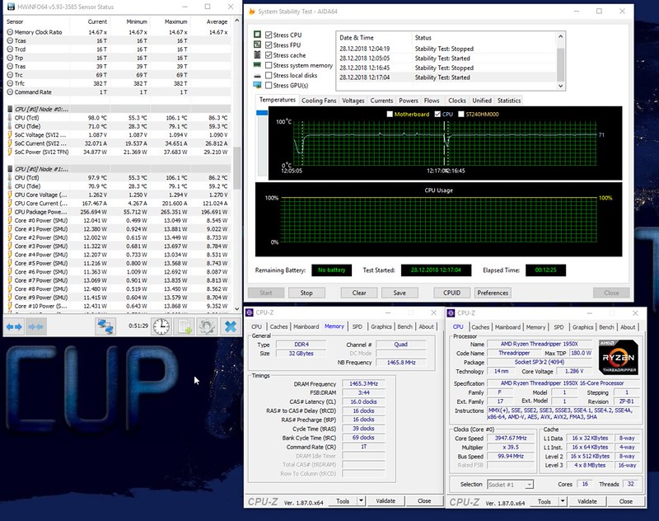Toggle the Motherboard temperature graph checkbox
This screenshot has height=521, width=659.
point(390,114)
